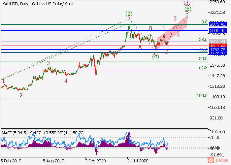
Task: Click the corrective wave A label
Action: coord(140,47)
